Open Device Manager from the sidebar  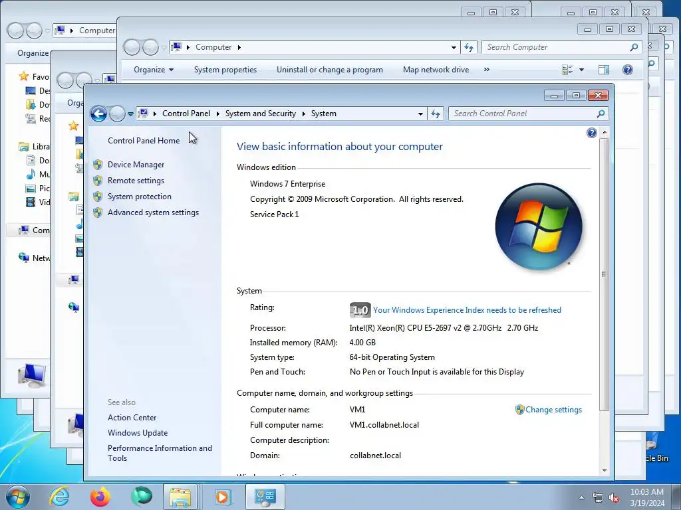click(136, 165)
